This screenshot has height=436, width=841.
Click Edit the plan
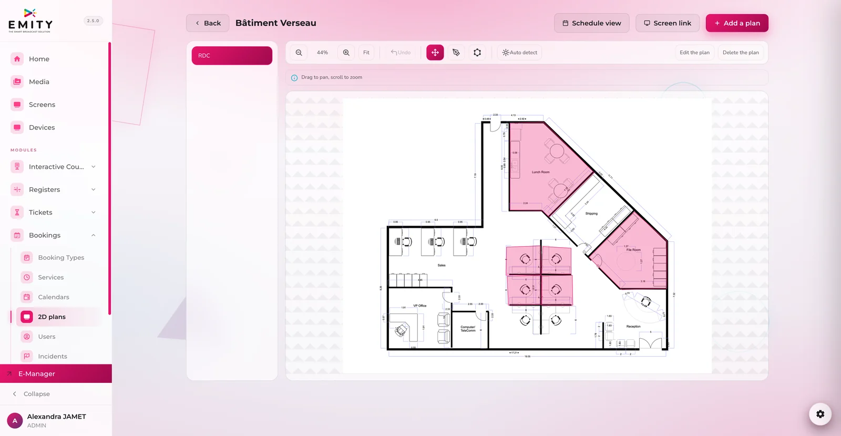(x=694, y=53)
